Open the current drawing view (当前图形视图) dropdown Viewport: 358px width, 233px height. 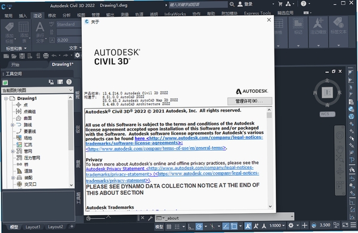pyautogui.click(x=38, y=90)
